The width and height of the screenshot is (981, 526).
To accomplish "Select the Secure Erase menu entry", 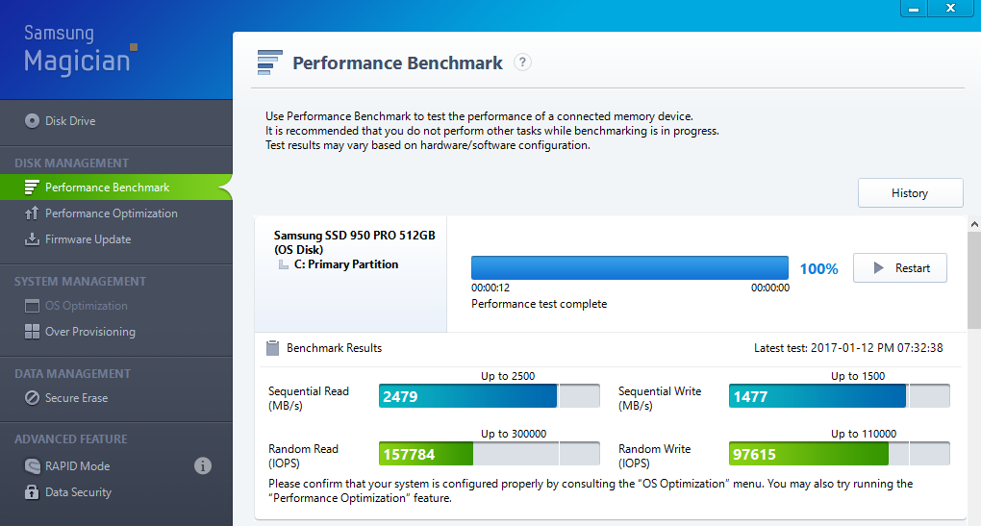I will (x=76, y=398).
